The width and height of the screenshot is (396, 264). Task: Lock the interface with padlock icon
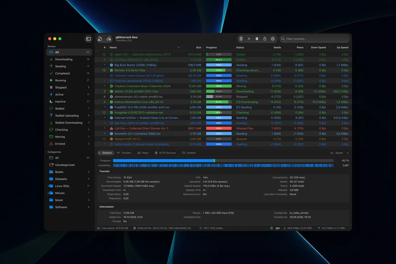(265, 39)
